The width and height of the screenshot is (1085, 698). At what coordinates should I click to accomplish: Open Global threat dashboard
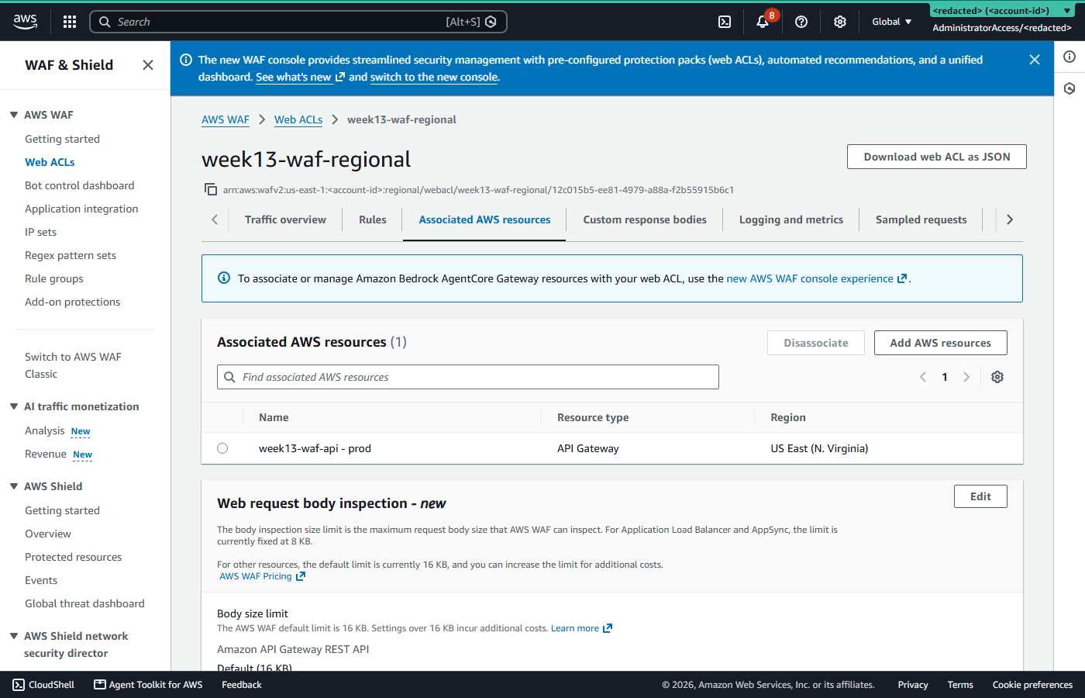(84, 603)
